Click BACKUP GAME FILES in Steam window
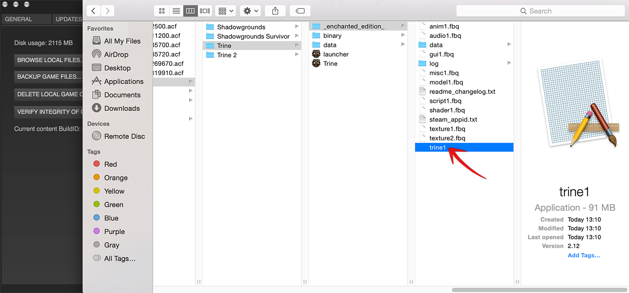 [x=48, y=77]
